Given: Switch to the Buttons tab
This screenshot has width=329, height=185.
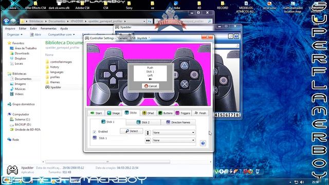Looking at the screenshot, I should coord(166,113).
